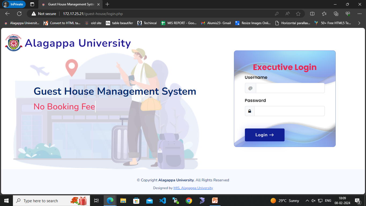
Task: Open Resize Images Onli... bookmark
Action: point(253,23)
